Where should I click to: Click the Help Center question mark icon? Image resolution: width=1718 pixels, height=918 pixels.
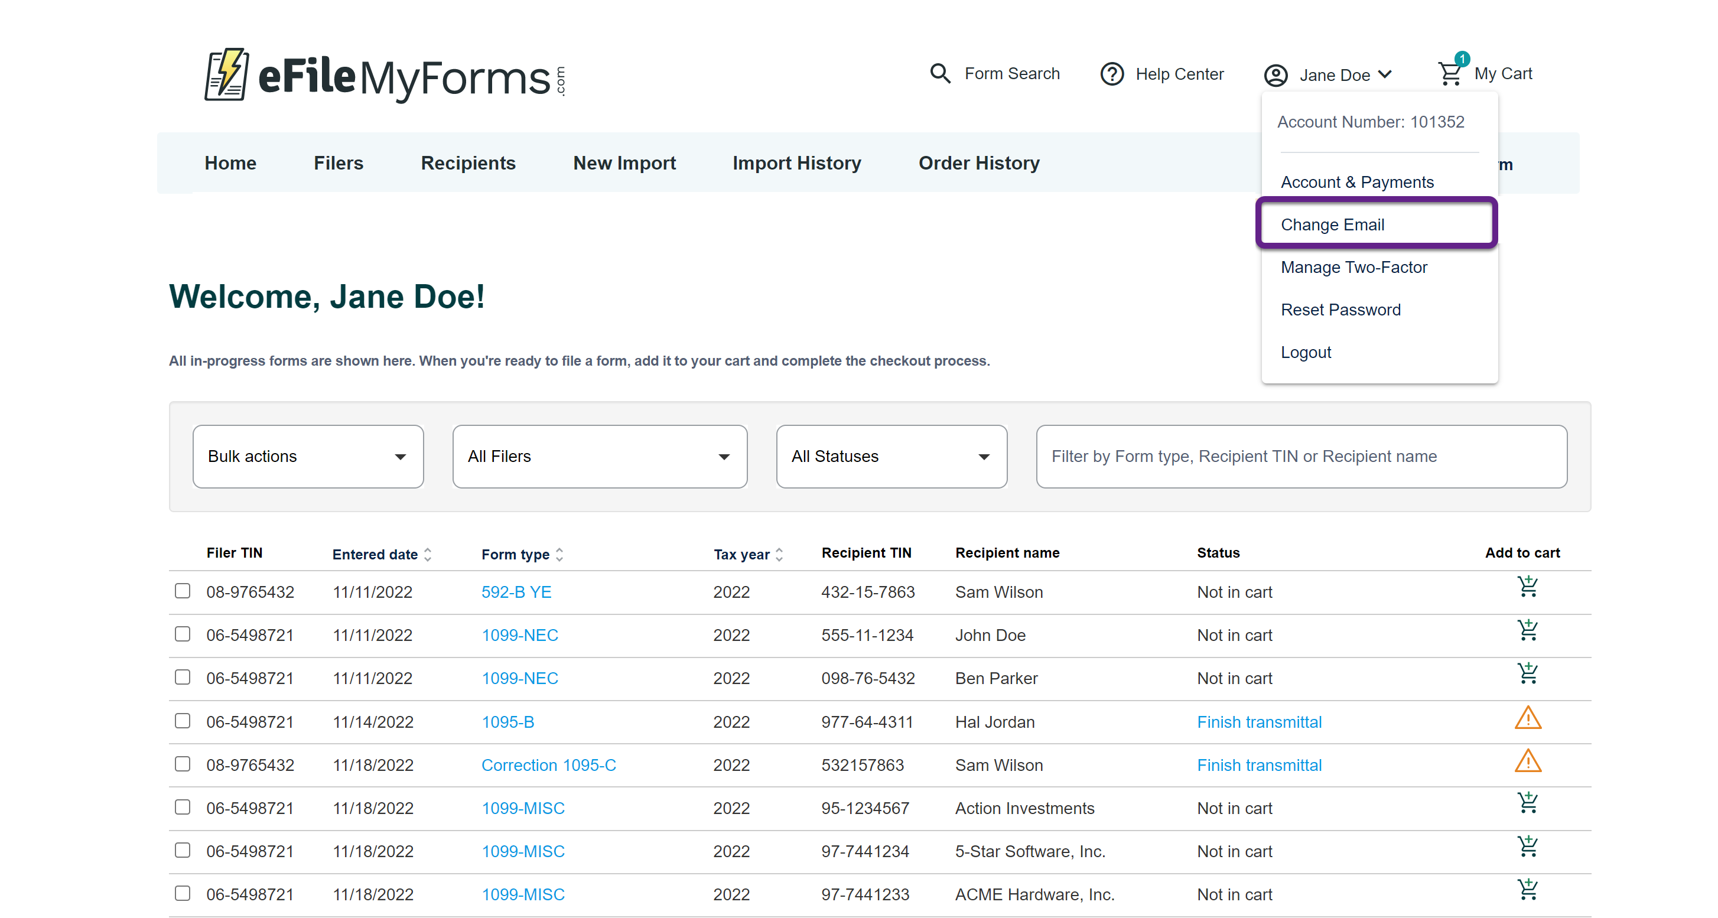(x=1112, y=74)
